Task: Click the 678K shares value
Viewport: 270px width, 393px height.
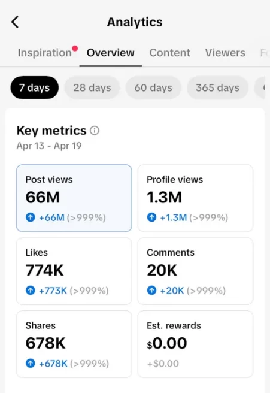Action: 45,343
